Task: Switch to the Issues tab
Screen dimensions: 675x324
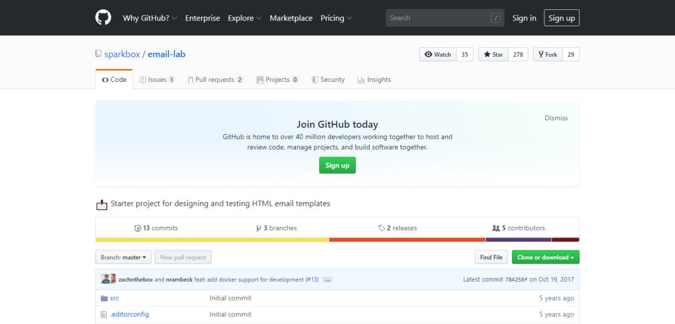Action: (x=157, y=80)
